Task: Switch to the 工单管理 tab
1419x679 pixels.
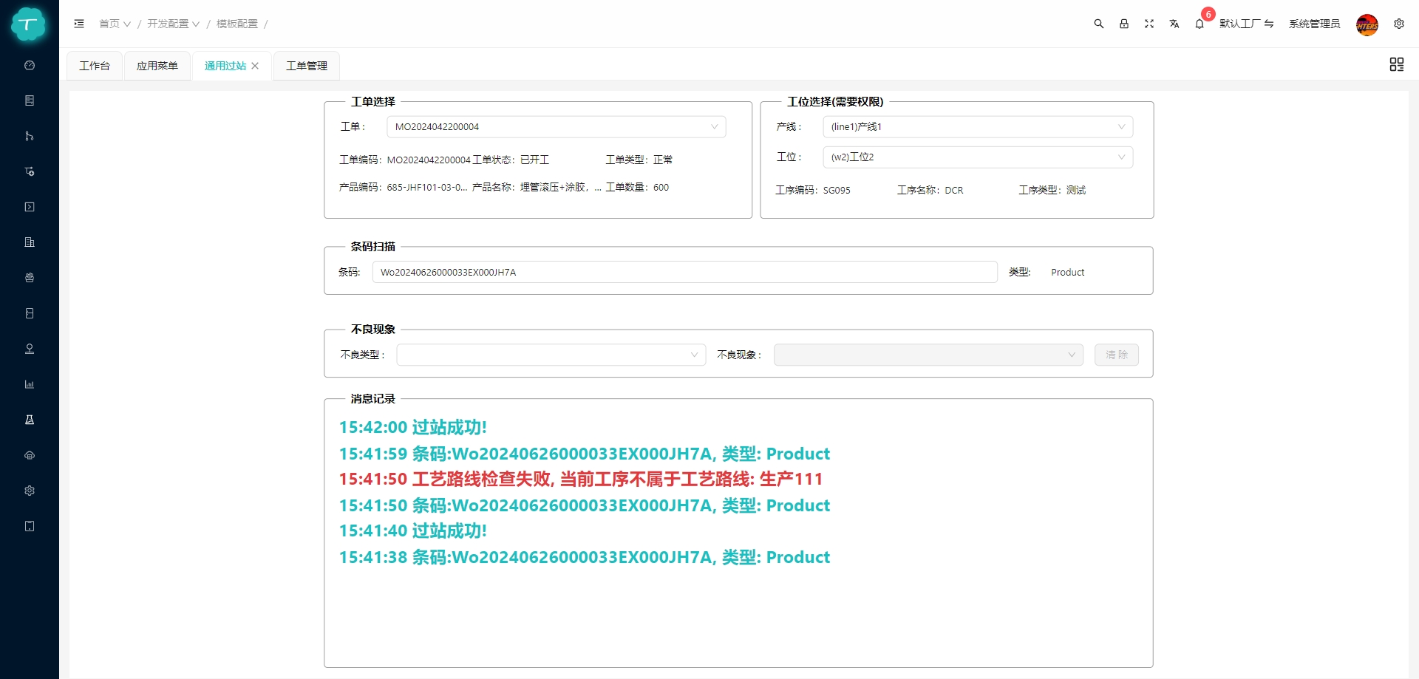Action: pos(306,66)
